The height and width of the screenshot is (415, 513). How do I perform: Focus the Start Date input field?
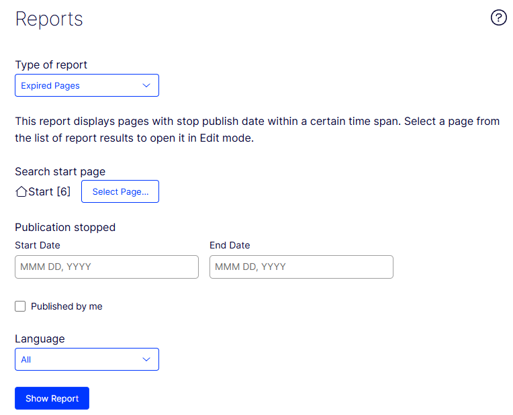pos(107,267)
